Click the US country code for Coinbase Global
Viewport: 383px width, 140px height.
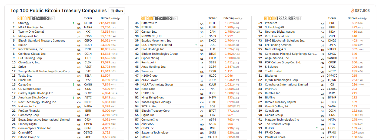79,54
